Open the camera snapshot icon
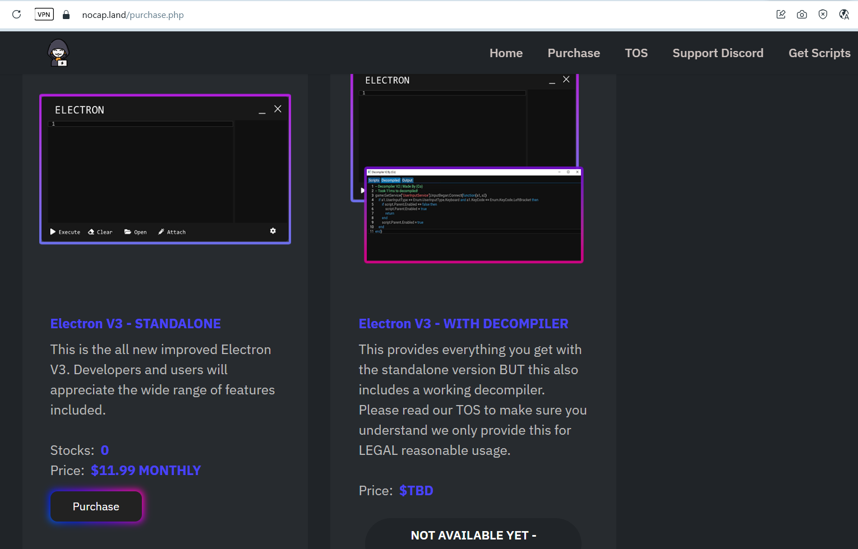The width and height of the screenshot is (858, 549). [802, 15]
